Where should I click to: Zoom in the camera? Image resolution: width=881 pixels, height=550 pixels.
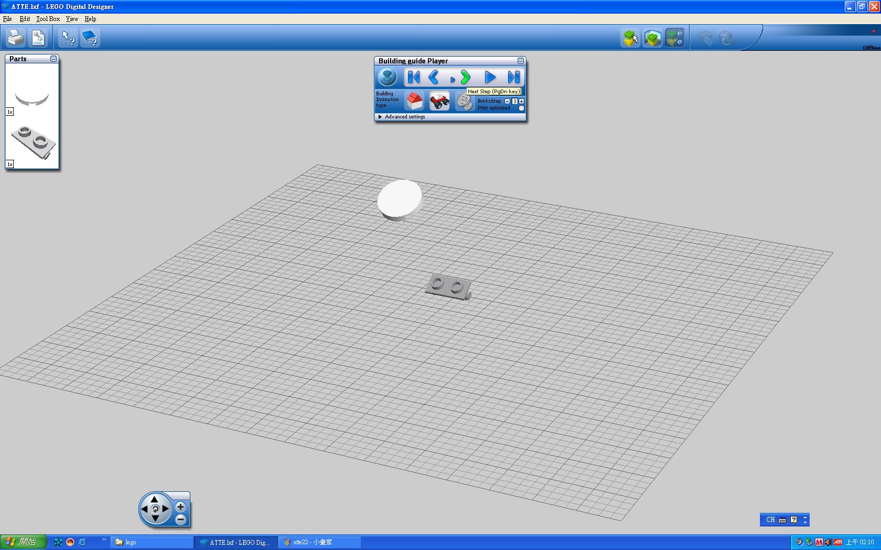tap(180, 507)
